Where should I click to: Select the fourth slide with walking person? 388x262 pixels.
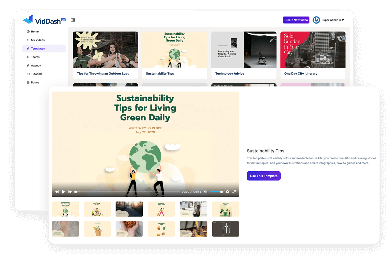(161, 209)
